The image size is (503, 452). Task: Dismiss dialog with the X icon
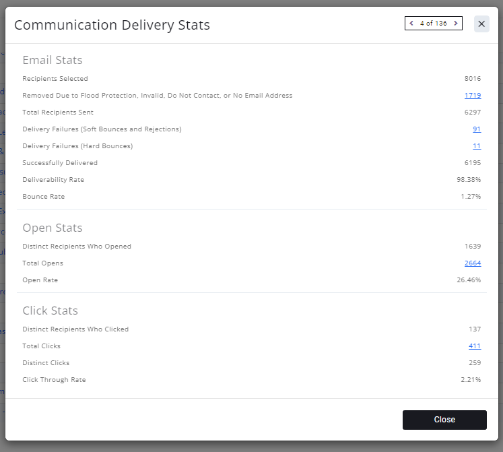point(481,24)
